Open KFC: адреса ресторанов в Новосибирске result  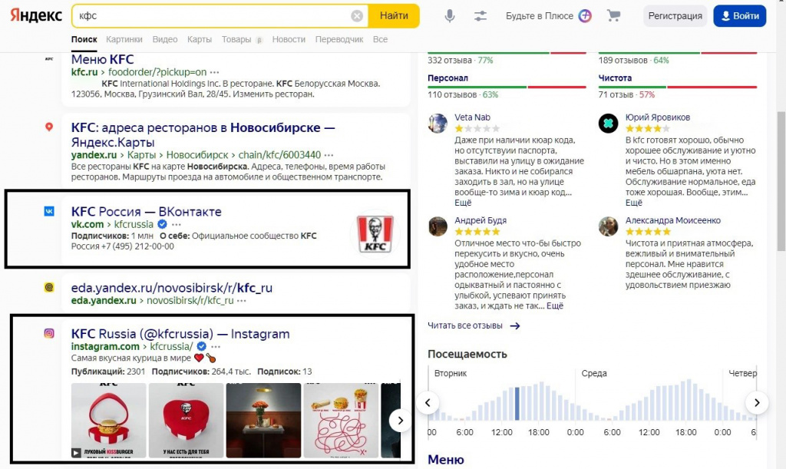tap(203, 134)
